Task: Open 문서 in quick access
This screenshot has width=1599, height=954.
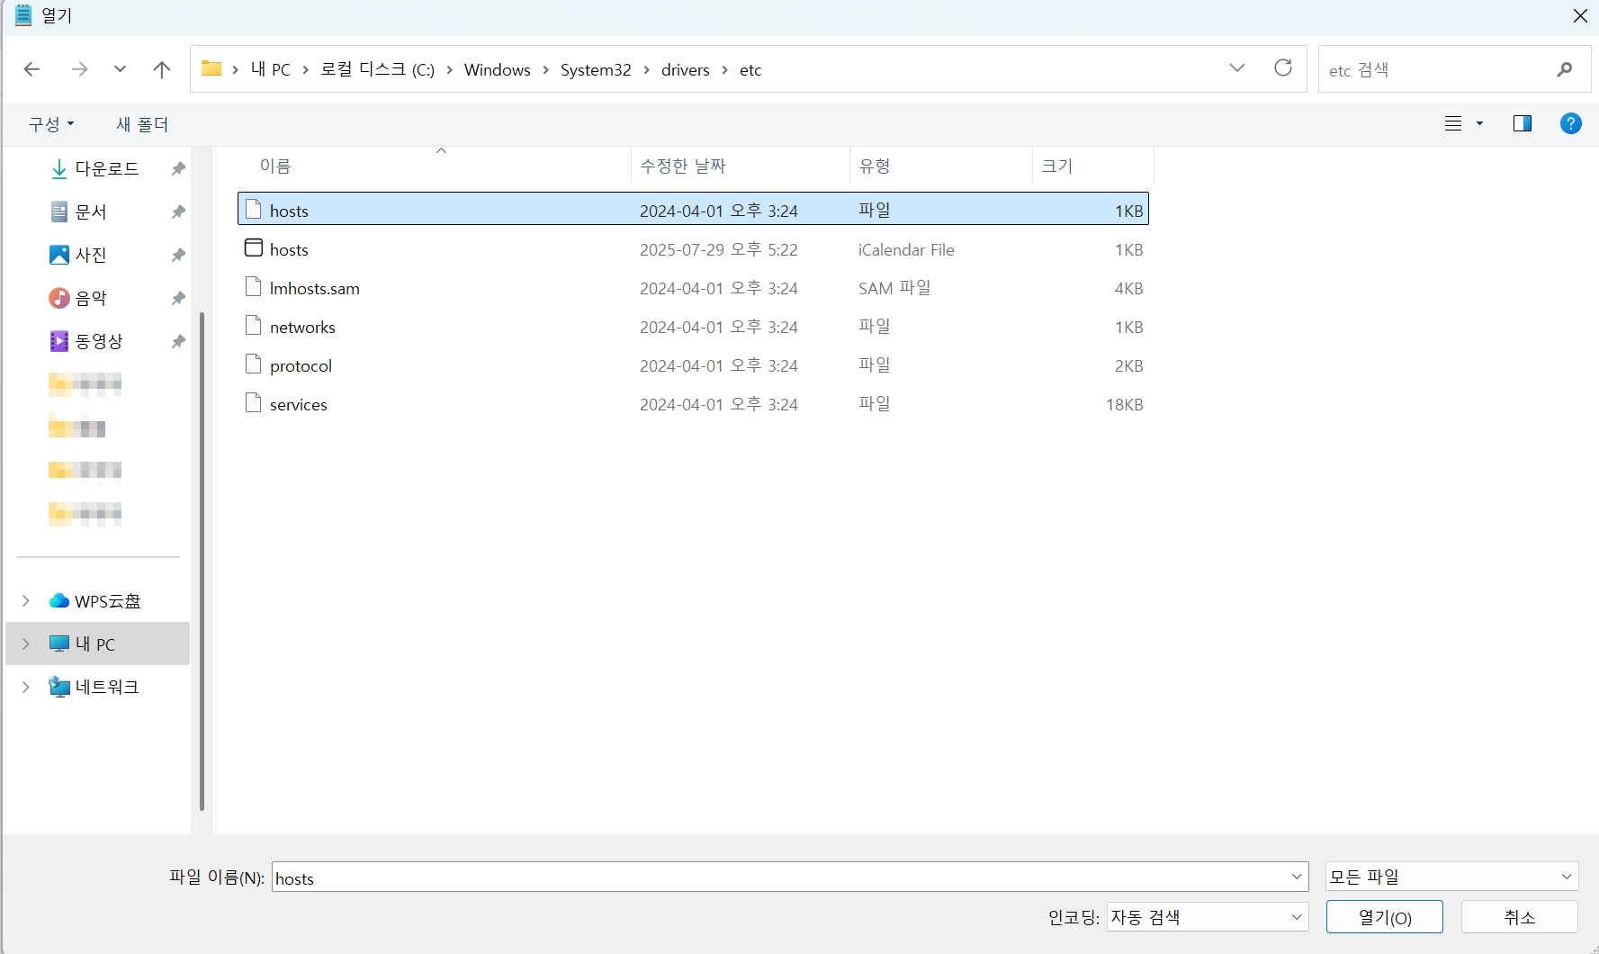Action: coord(90,211)
